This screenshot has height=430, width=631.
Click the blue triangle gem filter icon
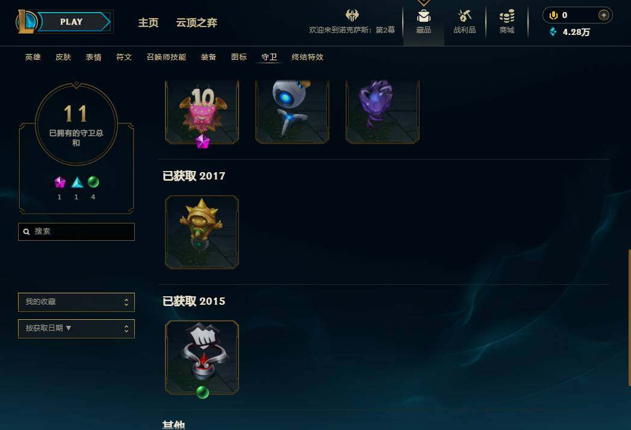pos(77,182)
